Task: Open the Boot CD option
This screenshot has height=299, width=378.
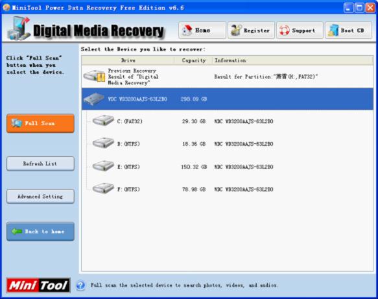Action: [348, 30]
